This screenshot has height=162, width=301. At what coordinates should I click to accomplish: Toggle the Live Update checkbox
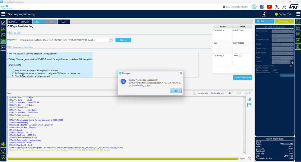click(x=194, y=93)
